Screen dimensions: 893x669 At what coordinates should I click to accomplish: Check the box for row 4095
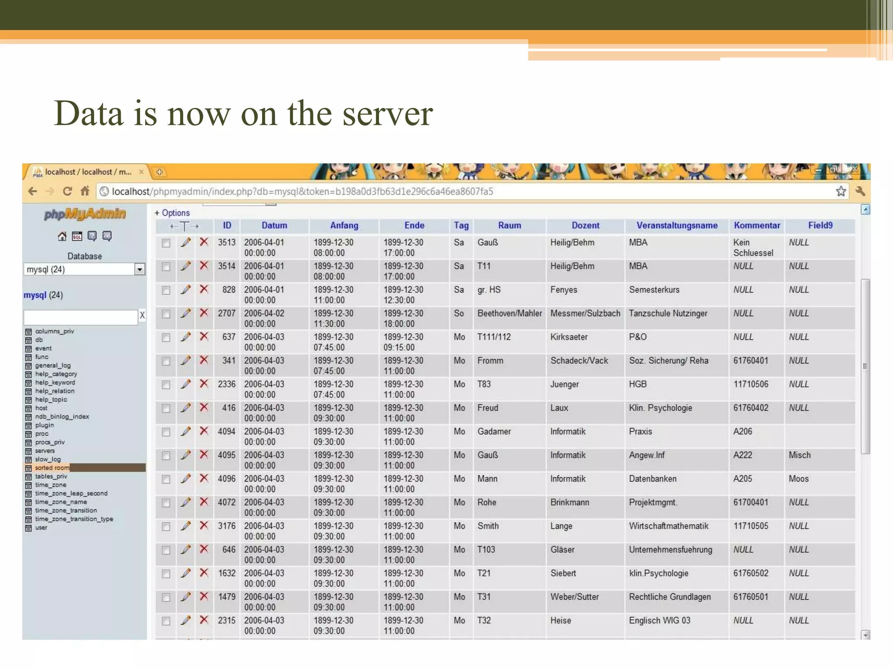[x=166, y=456]
